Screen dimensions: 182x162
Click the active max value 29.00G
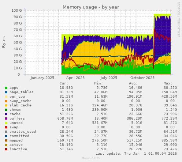[x=170, y=145]
